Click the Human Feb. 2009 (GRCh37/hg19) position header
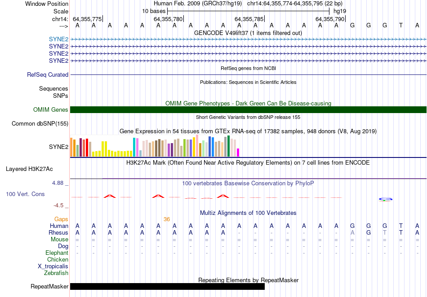This screenshot has width=427, height=297. click(x=198, y=4)
